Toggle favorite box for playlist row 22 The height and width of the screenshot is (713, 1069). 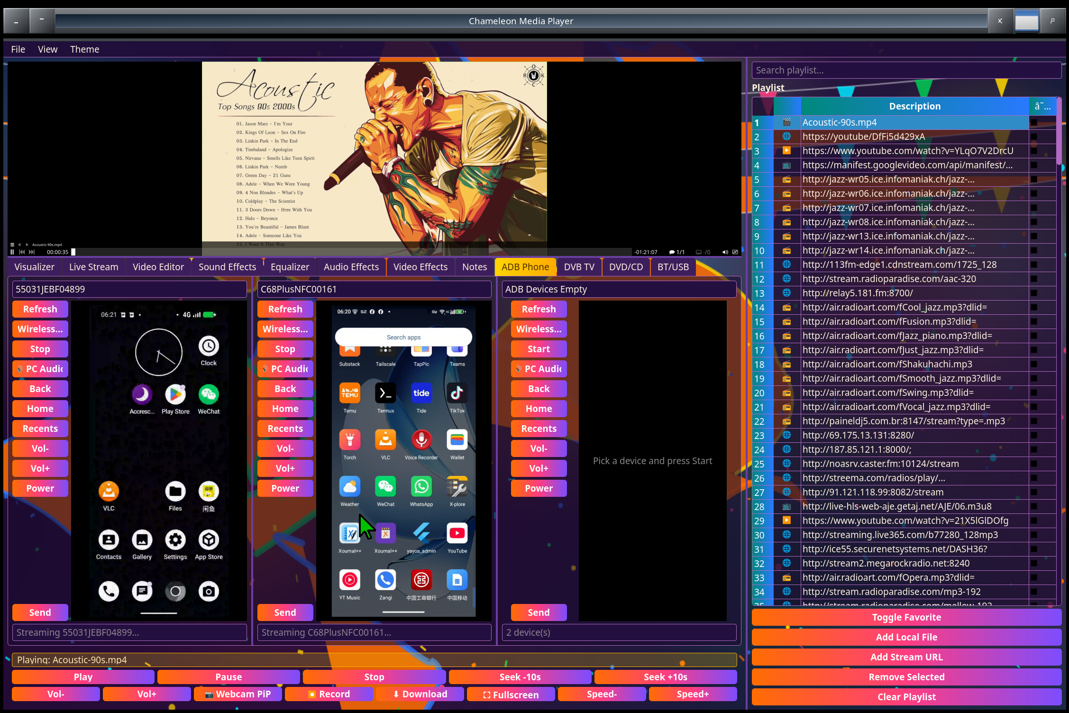pos(1034,421)
